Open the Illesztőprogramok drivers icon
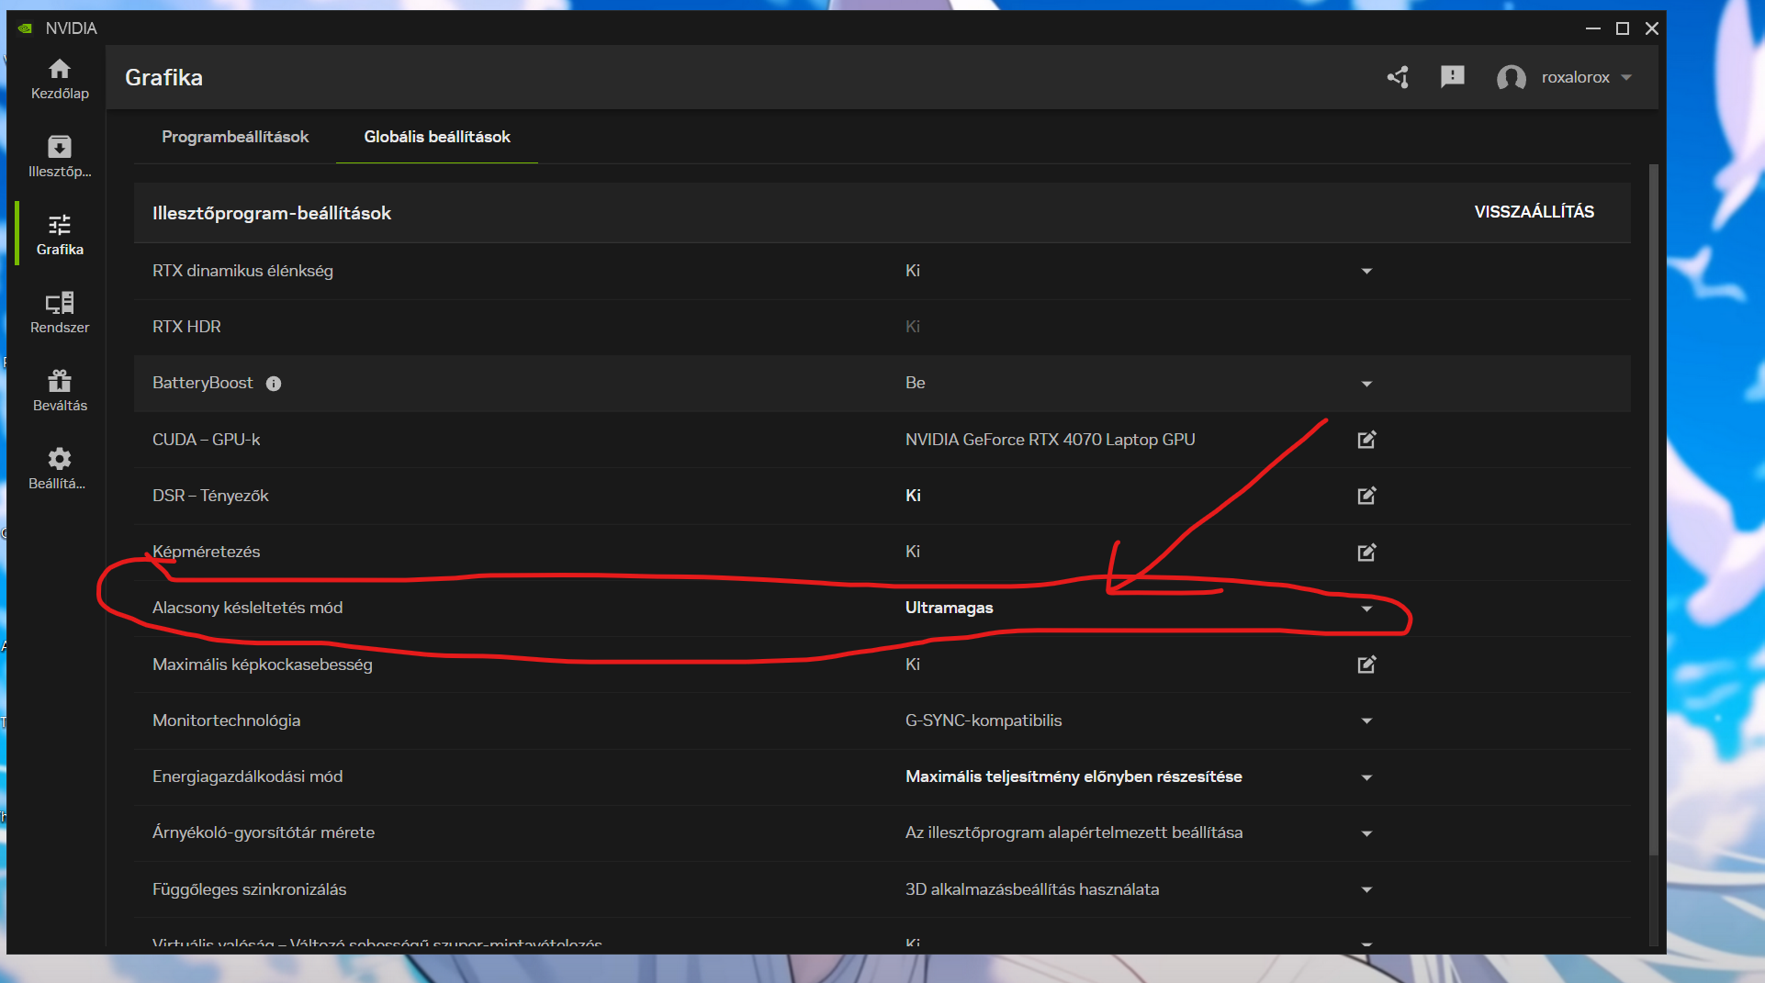The height and width of the screenshot is (983, 1765). (x=60, y=147)
